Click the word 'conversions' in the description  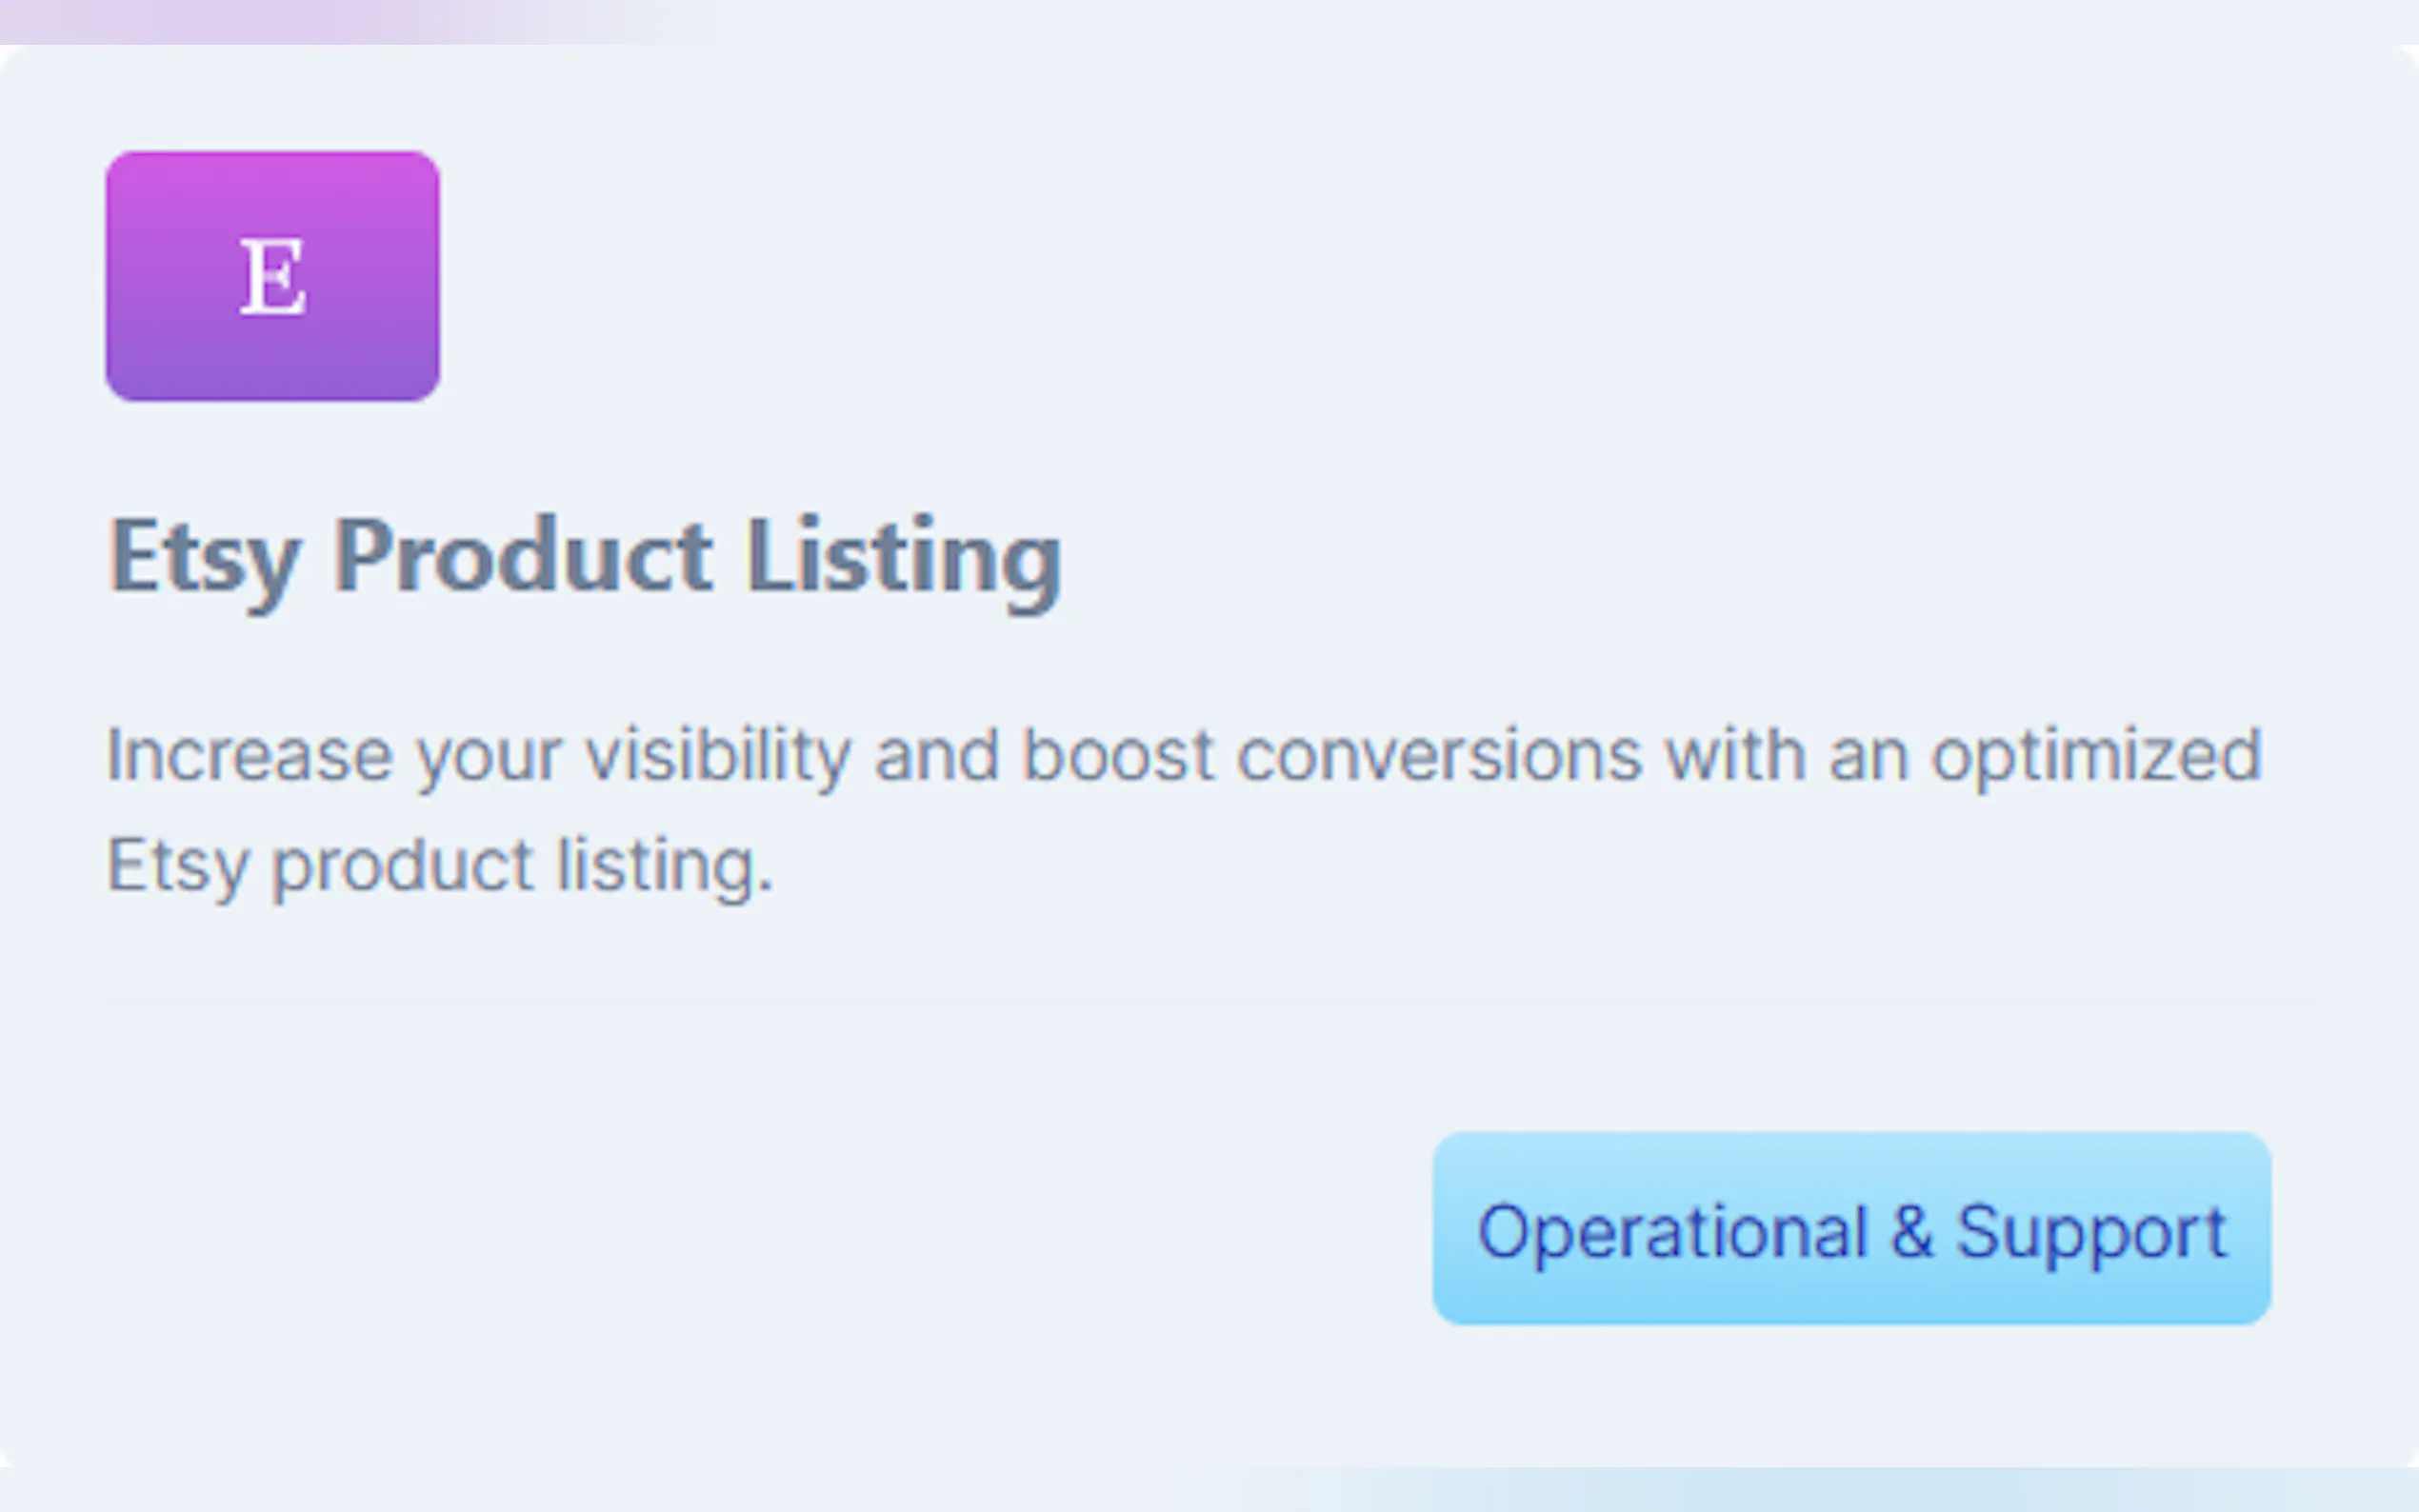click(1439, 755)
